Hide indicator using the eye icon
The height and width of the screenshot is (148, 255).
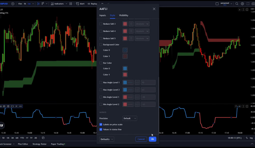[x=4, y=106]
